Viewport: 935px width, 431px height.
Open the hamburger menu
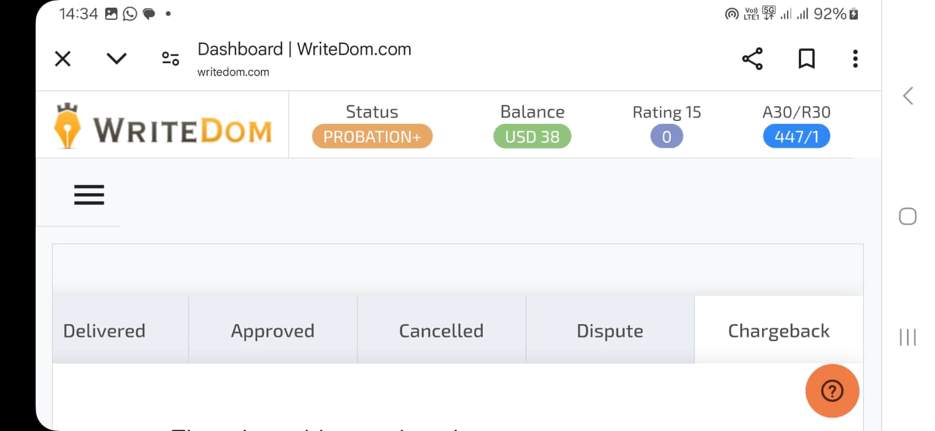(89, 194)
